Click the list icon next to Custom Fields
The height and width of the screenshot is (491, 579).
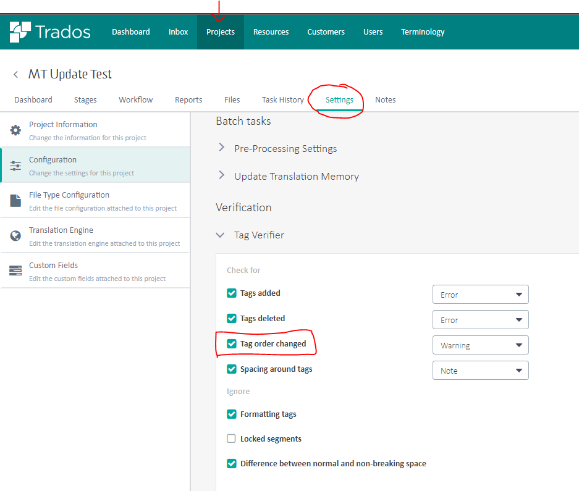(x=16, y=270)
